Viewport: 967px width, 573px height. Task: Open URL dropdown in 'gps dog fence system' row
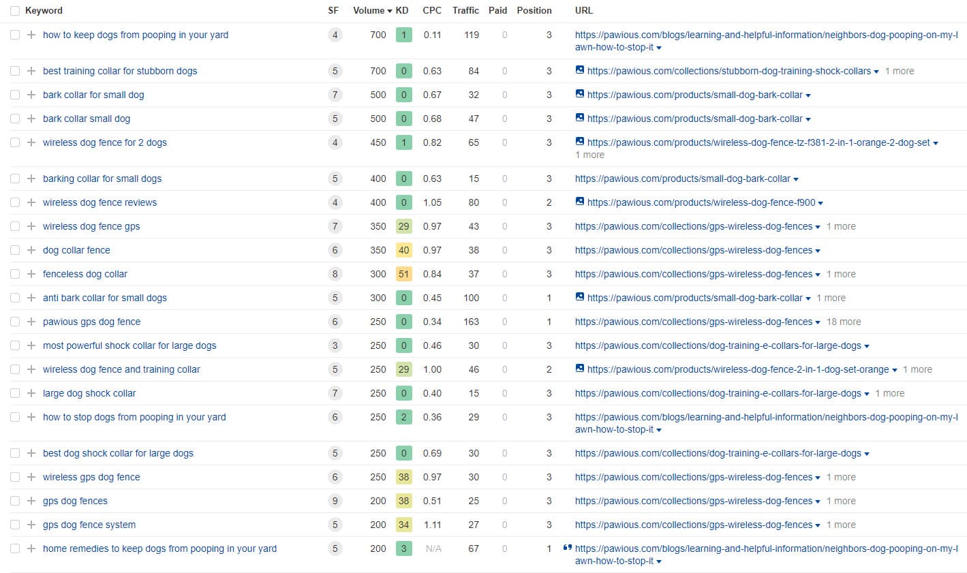818,525
